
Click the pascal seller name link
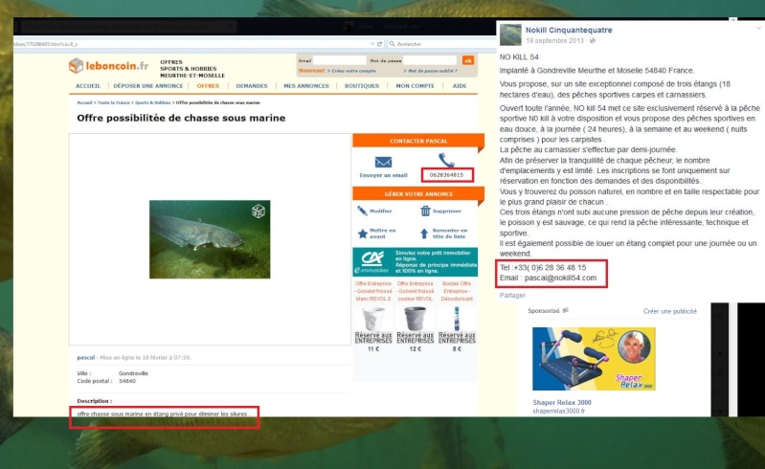[86, 357]
